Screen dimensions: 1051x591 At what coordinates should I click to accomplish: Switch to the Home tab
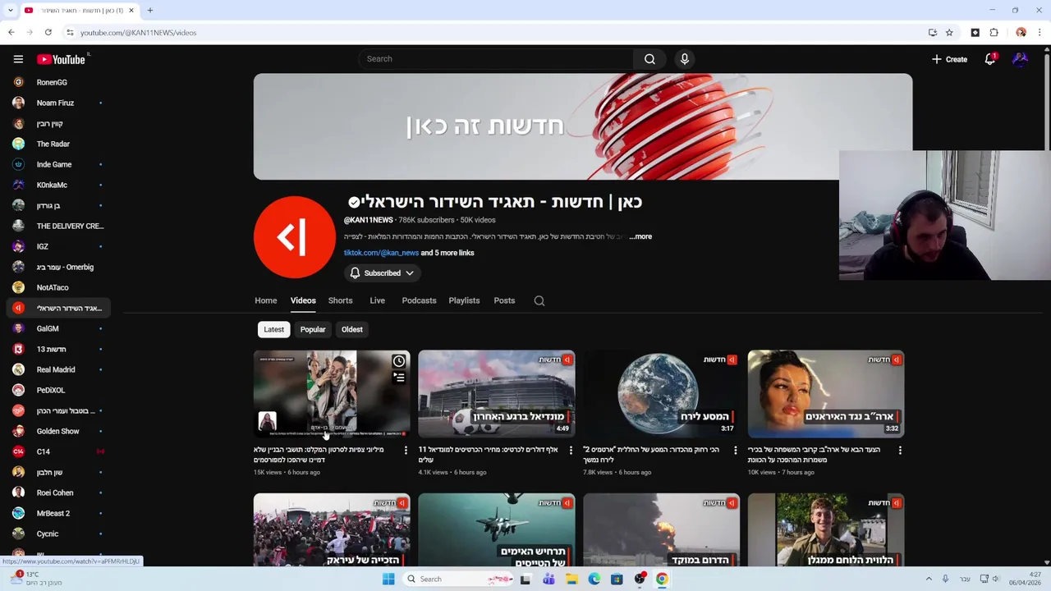pyautogui.click(x=266, y=300)
